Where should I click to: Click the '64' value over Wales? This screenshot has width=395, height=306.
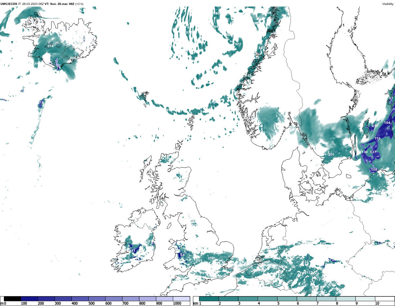pos(182,255)
